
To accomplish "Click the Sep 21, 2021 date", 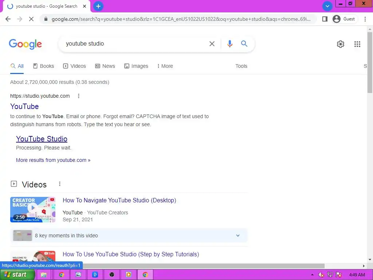I will (x=78, y=219).
